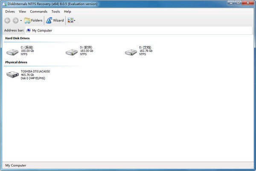Click the view mode icon in toolbar
The width and height of the screenshot is (256, 171).
tap(70, 20)
